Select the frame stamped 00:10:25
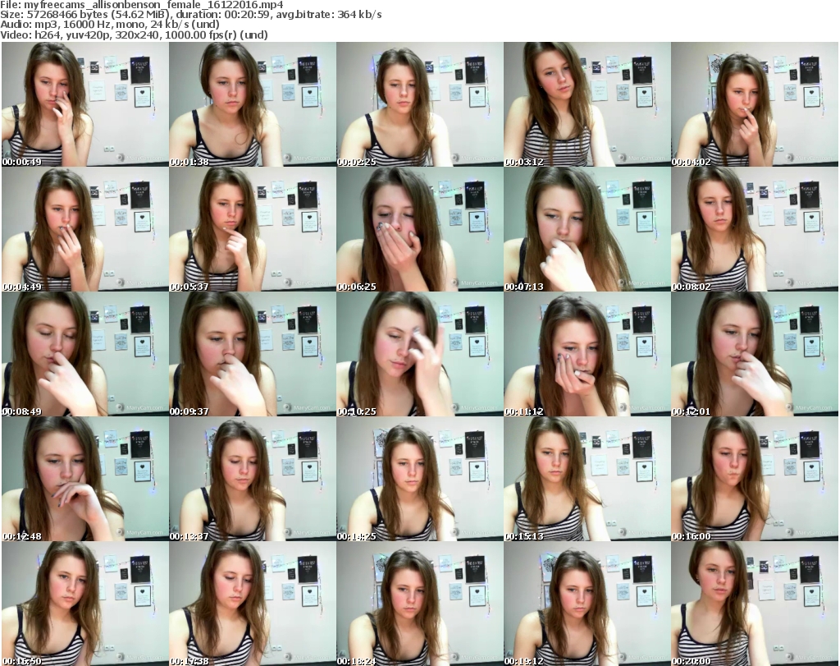840x666 pixels. coord(419,354)
